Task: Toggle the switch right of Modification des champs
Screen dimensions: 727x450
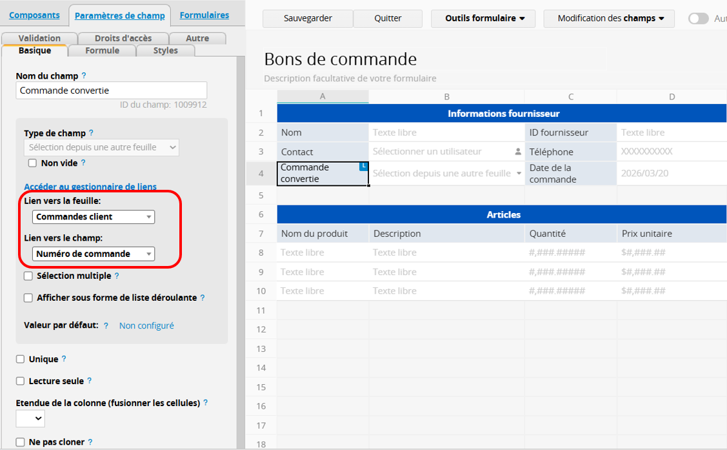Action: pos(698,19)
